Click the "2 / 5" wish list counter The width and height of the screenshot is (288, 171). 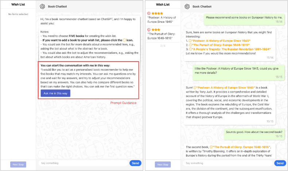tap(163, 46)
